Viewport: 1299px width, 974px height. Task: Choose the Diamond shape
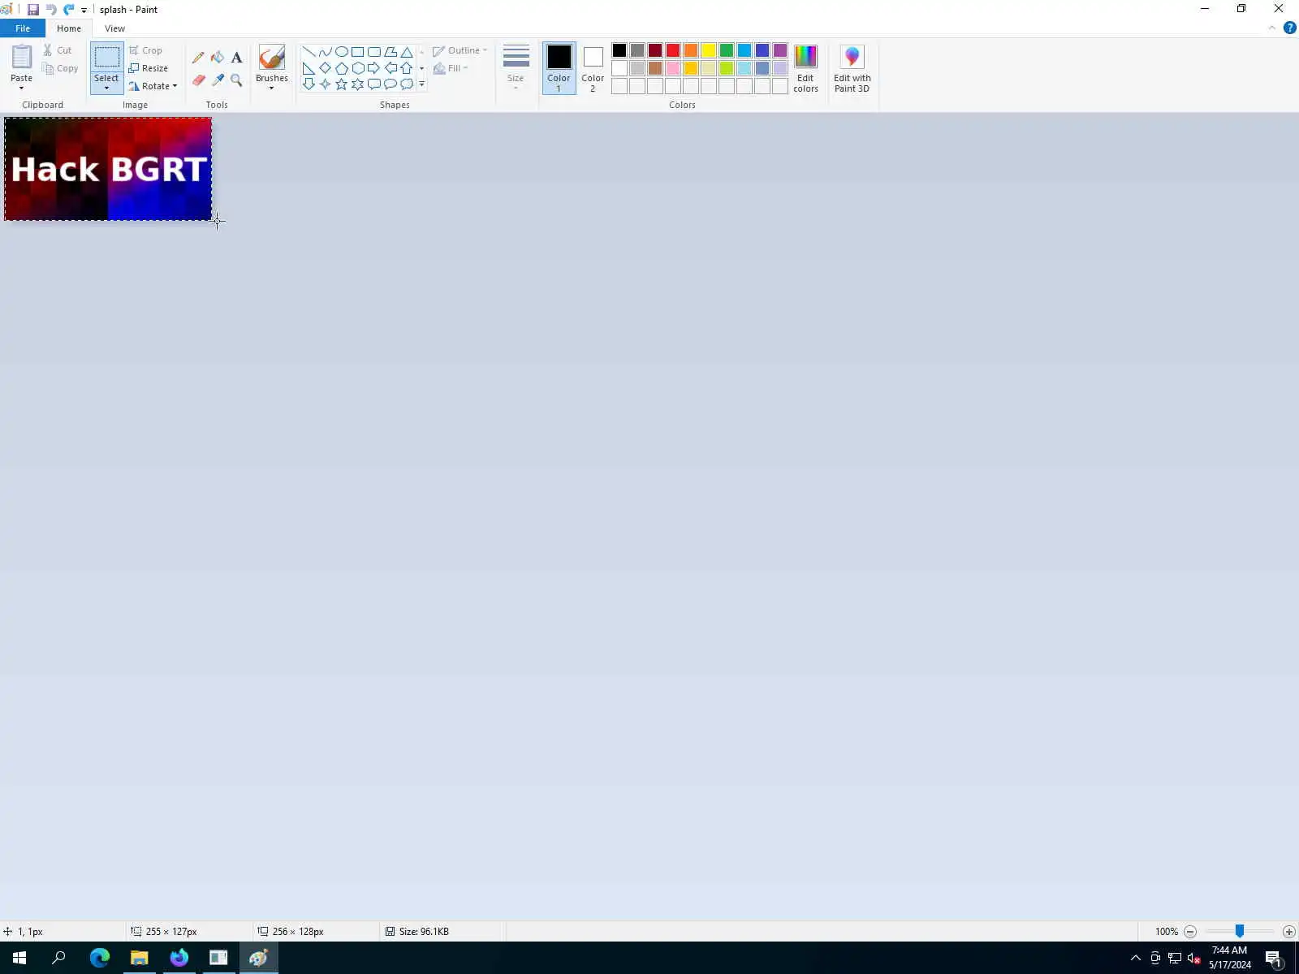coord(326,68)
